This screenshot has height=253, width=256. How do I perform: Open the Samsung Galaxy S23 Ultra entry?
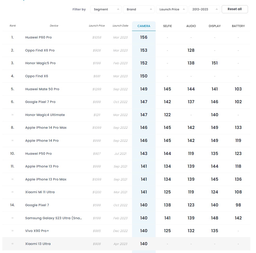(53, 218)
